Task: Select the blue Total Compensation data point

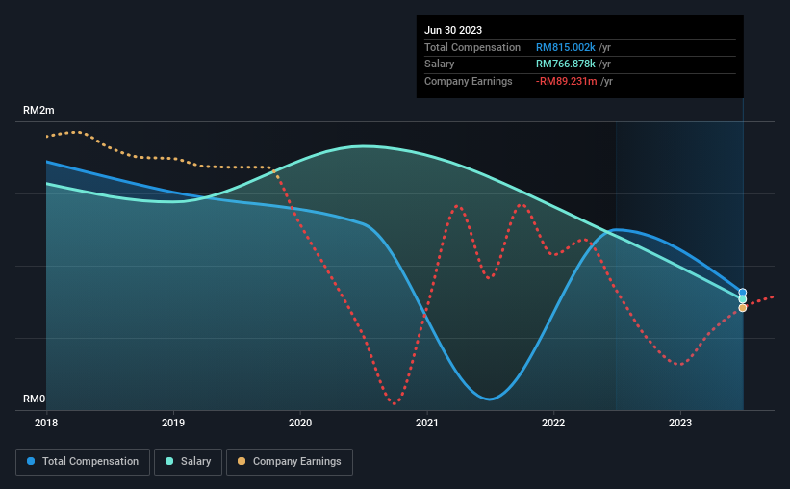Action: tap(743, 293)
